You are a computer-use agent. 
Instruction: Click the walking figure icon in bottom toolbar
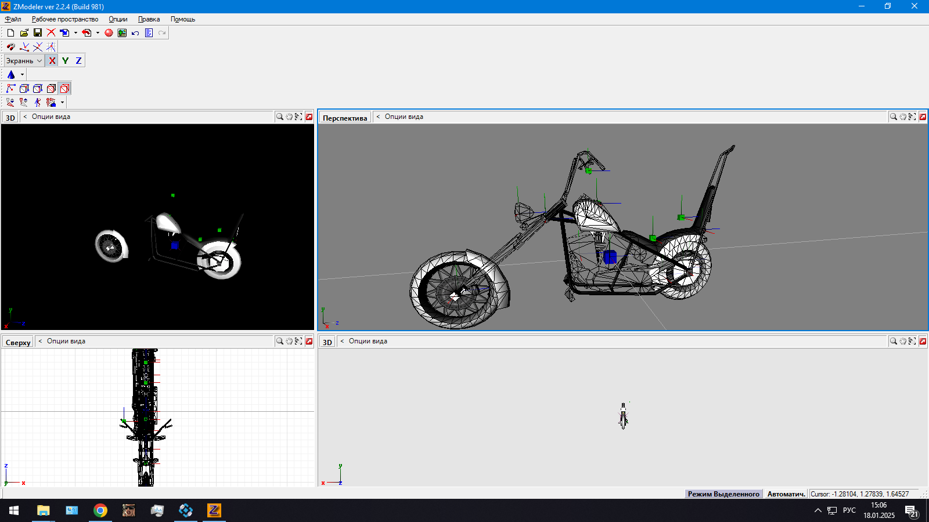(38, 103)
